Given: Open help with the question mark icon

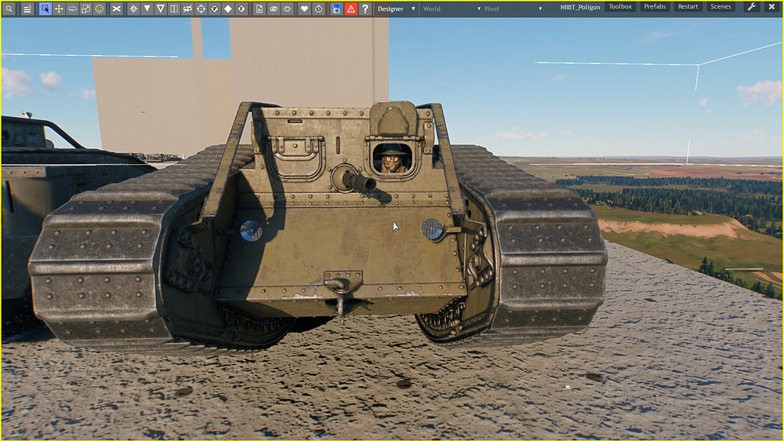Looking at the screenshot, I should click(x=365, y=9).
